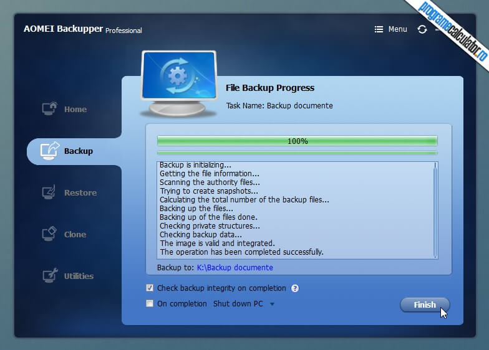This screenshot has width=489, height=350.
Task: Click the Home sidebar icon
Action: (x=50, y=108)
